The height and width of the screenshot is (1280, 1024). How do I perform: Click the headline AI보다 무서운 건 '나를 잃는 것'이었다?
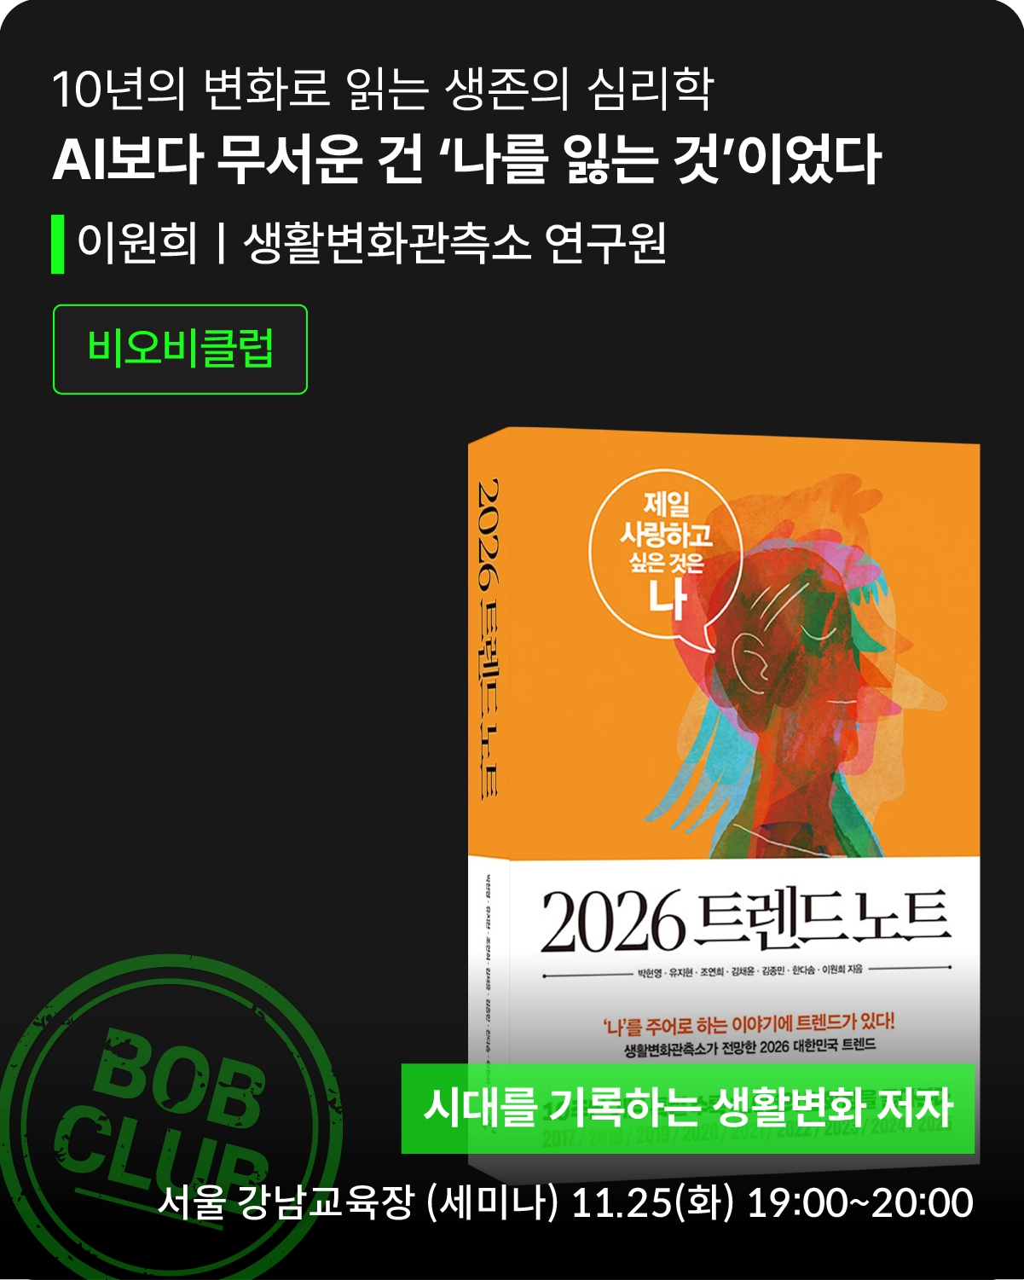[x=466, y=159]
